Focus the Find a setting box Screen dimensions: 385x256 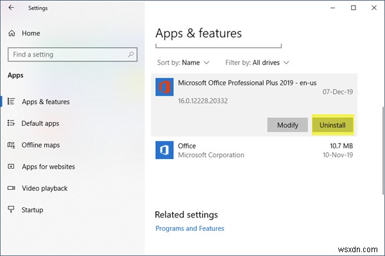[x=73, y=55]
